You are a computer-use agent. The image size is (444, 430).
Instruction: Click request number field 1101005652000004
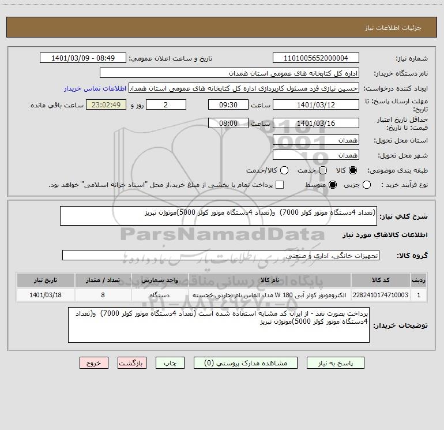316,58
